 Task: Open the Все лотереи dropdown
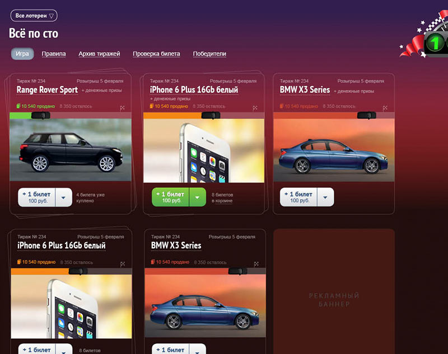tap(34, 16)
